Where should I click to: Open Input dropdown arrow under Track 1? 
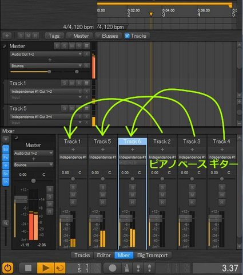pyautogui.click(x=80, y=97)
